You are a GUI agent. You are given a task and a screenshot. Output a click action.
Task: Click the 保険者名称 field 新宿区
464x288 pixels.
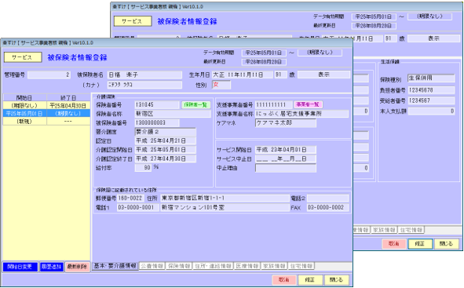[x=173, y=114]
